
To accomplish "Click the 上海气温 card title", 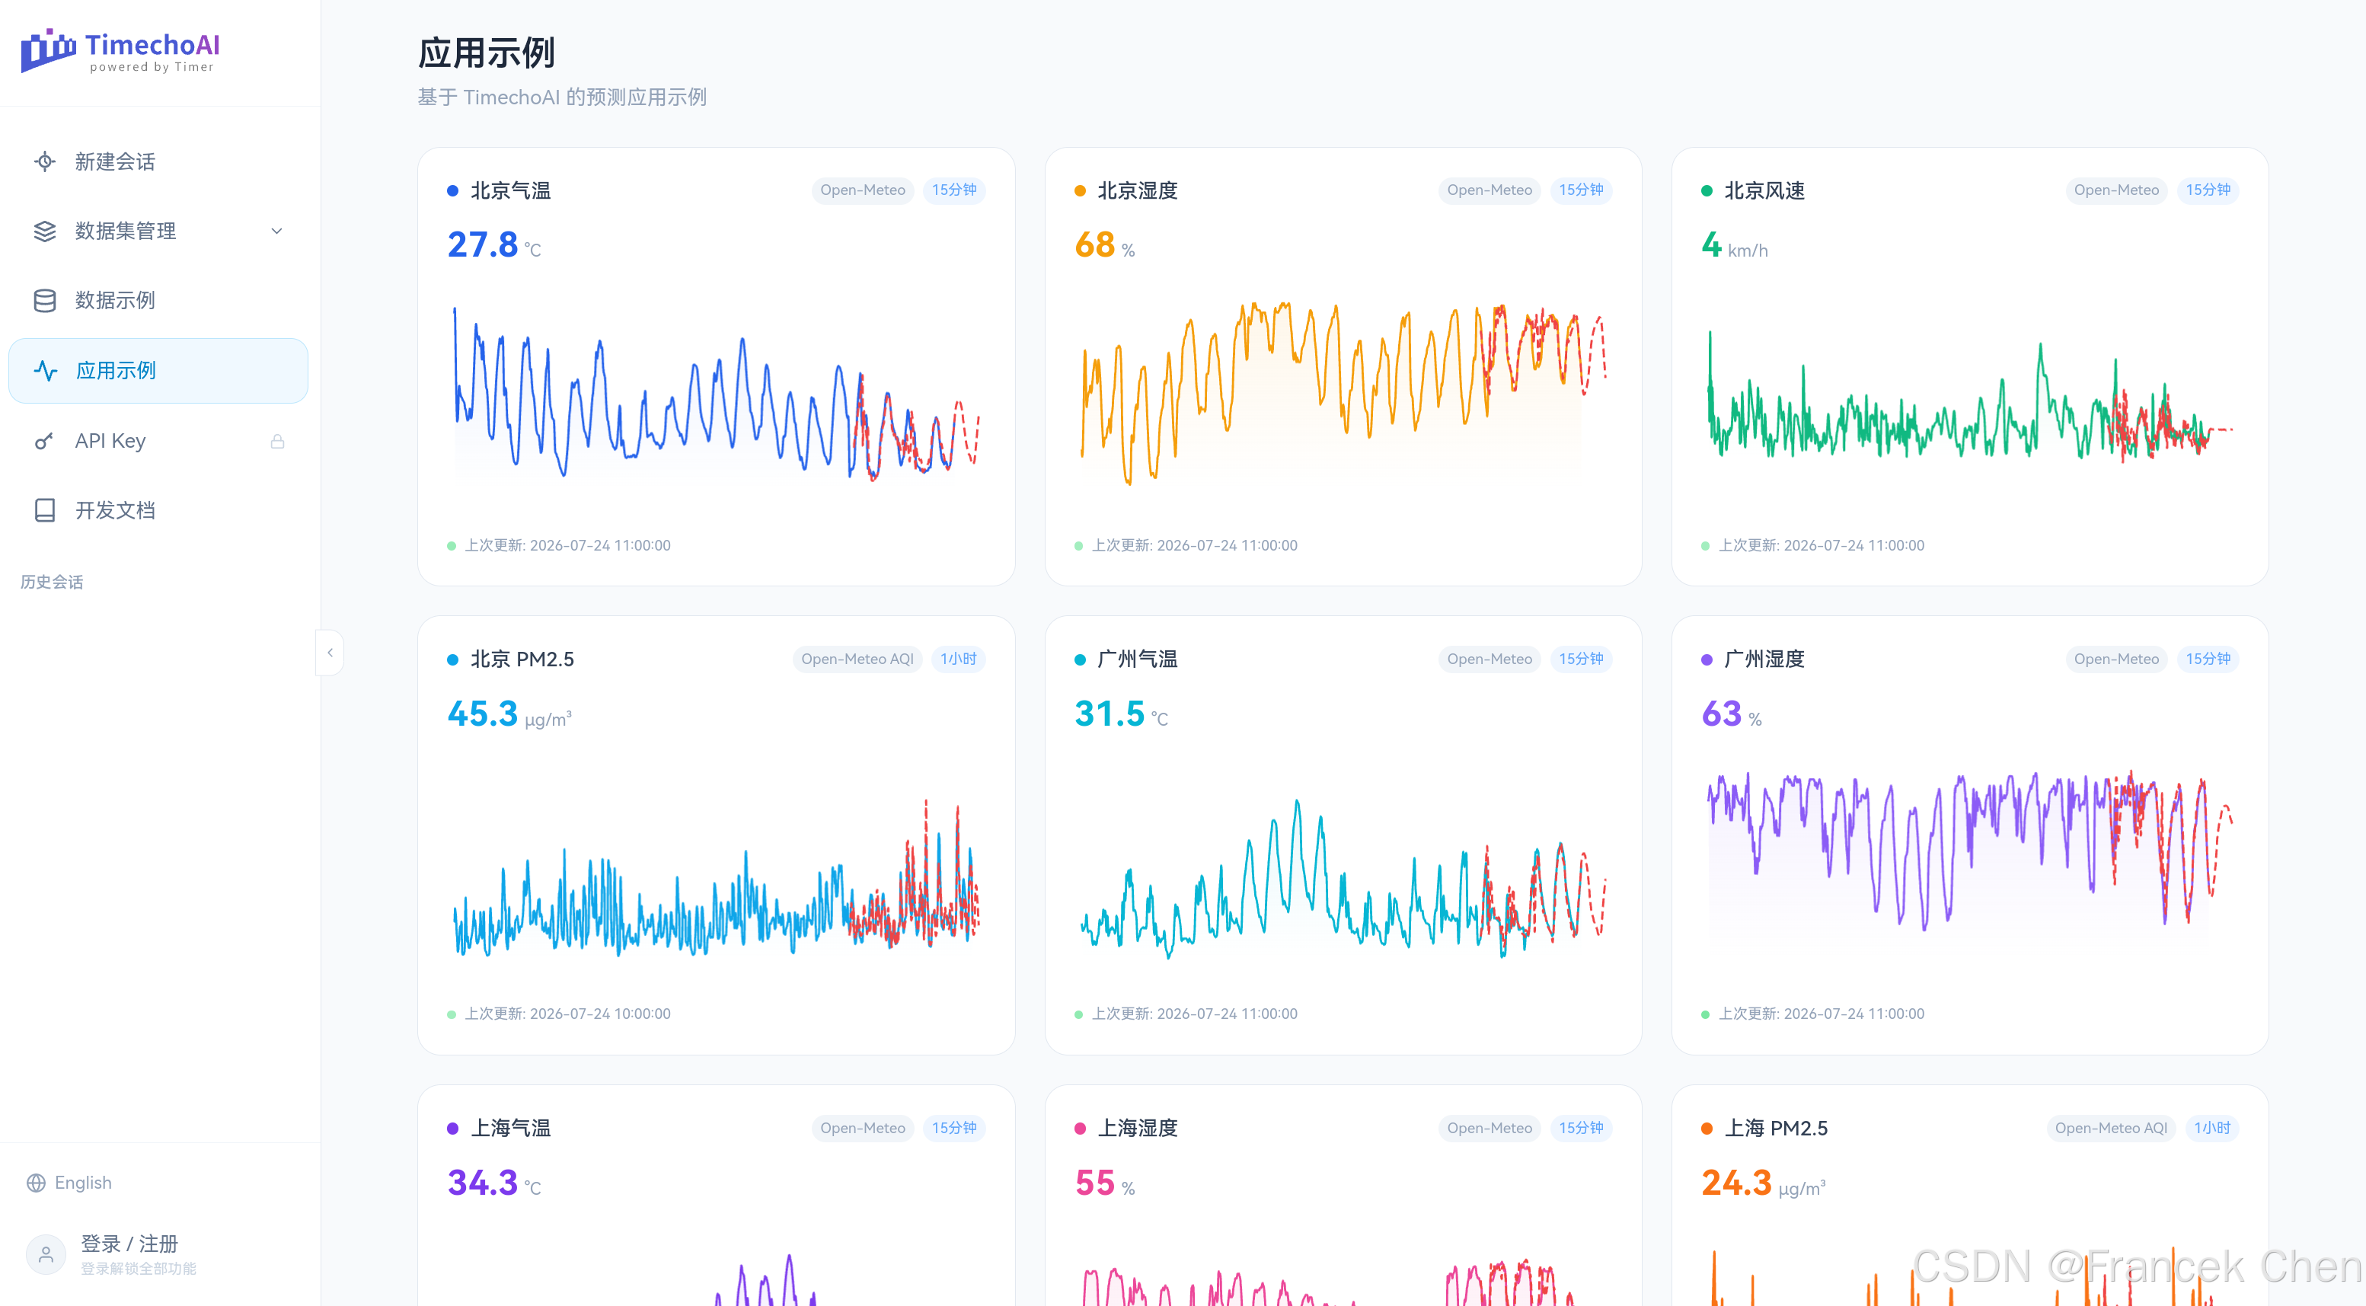I will click(x=511, y=1129).
